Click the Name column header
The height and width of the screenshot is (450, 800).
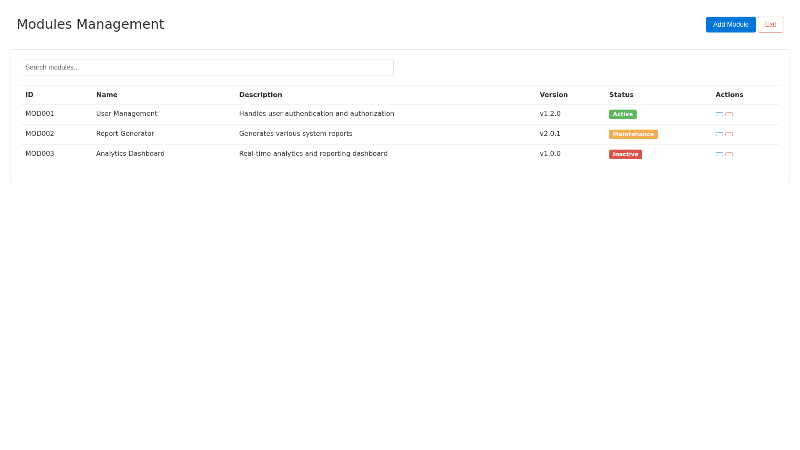[107, 95]
